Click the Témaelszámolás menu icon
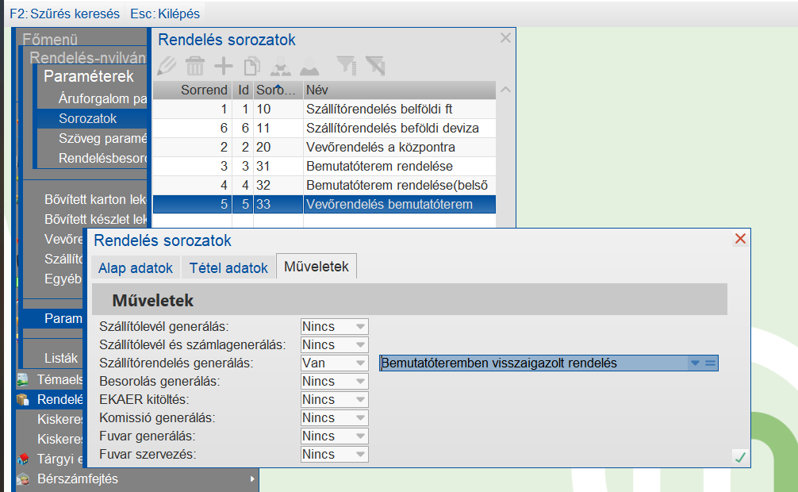 [22, 379]
